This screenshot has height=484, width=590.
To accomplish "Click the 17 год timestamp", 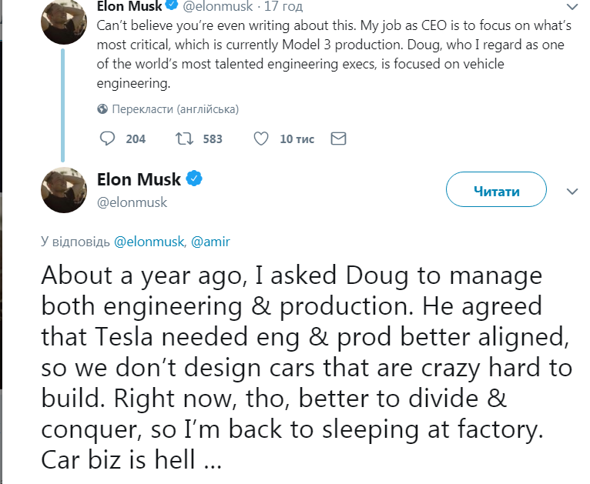I will [x=283, y=5].
